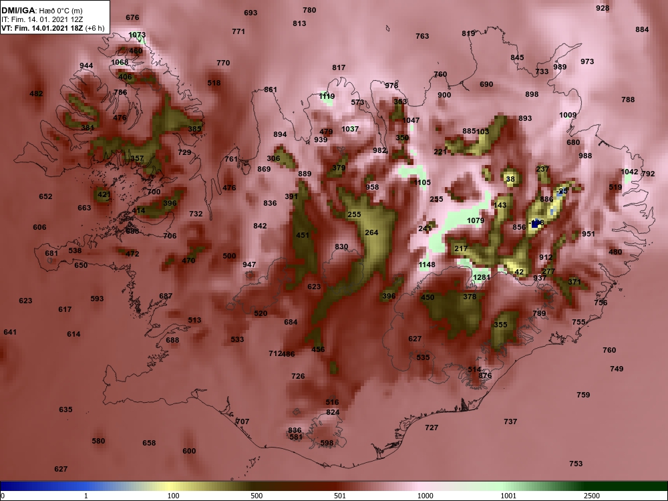Click the map value 451
Image resolution: width=668 pixels, height=501 pixels.
(x=303, y=235)
